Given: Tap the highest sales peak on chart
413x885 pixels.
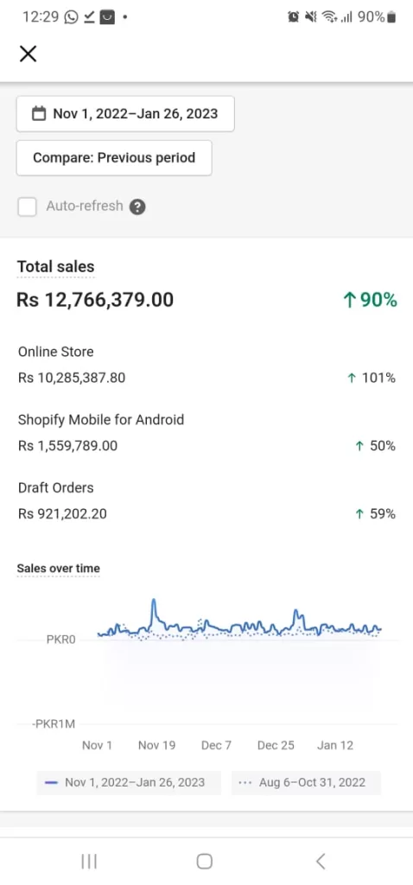Looking at the screenshot, I should coord(154,602).
